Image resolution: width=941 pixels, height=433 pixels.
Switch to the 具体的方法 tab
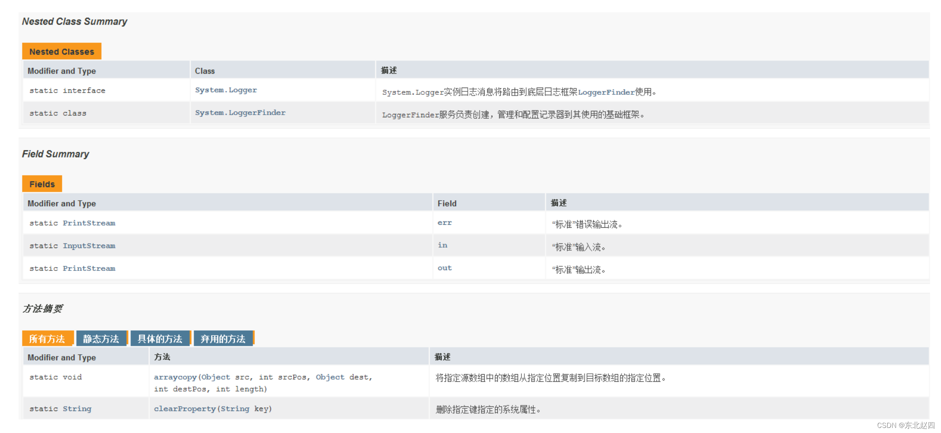coord(160,338)
